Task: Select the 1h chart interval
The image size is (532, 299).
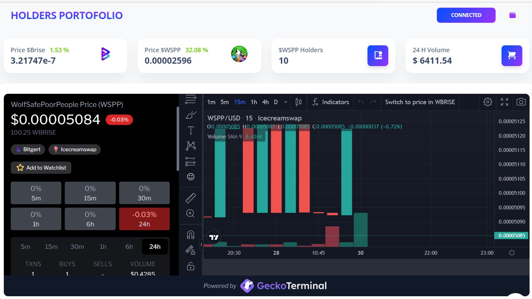Action: 254,102
